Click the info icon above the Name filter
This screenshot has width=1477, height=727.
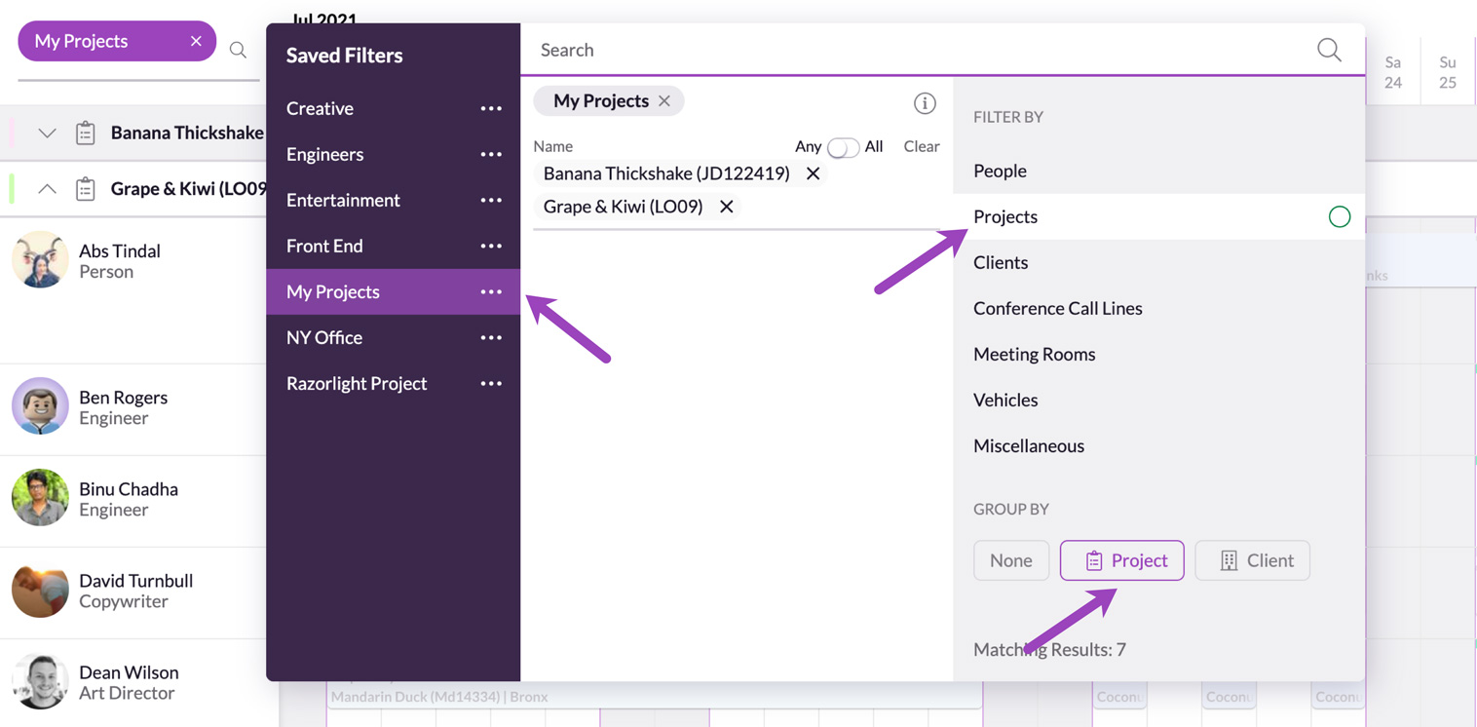(924, 103)
